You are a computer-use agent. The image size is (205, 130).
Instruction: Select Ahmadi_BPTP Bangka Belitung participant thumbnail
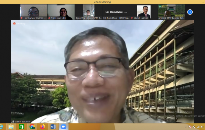(171, 12)
